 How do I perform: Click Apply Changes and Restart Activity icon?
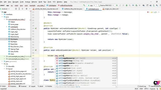[x=120, y=5]
